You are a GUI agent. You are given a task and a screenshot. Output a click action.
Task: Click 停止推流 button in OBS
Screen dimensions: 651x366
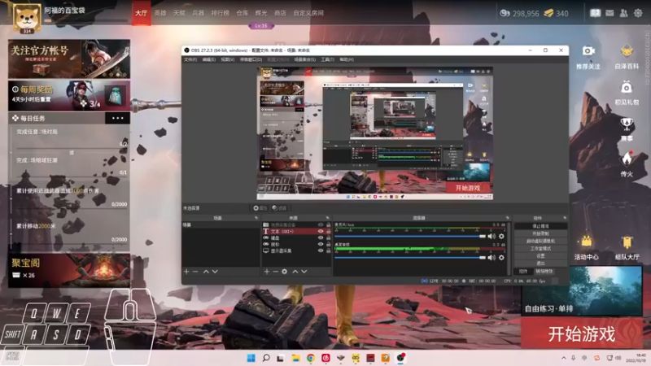(540, 226)
